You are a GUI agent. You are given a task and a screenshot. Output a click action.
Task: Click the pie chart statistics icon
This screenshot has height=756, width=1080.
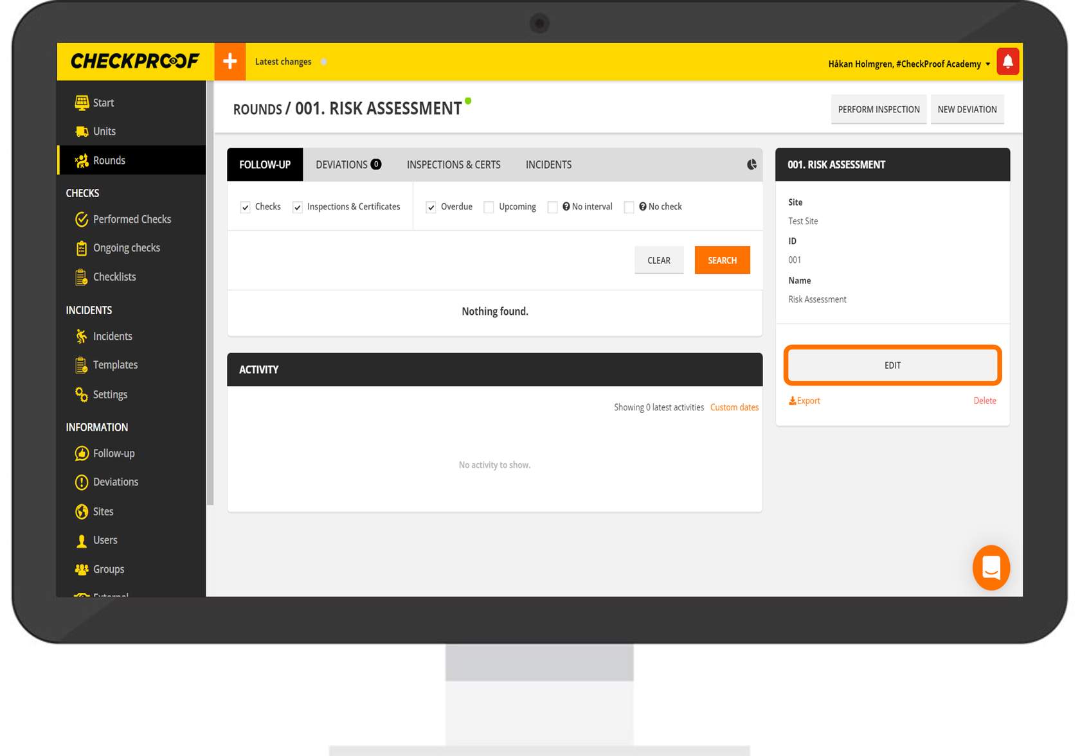coord(751,165)
